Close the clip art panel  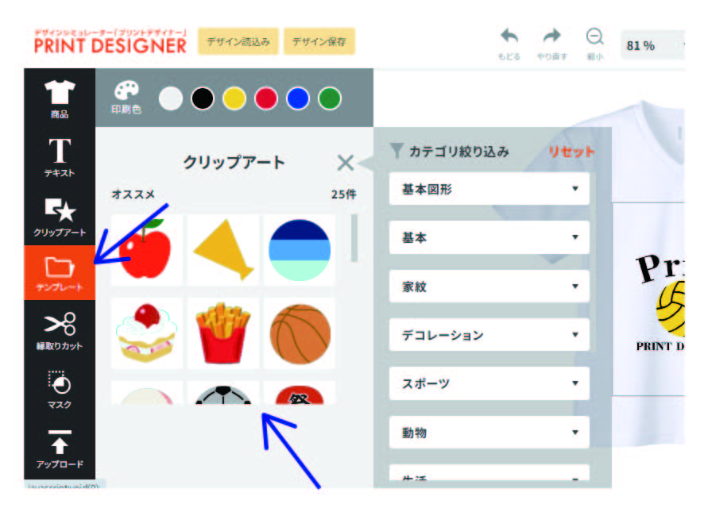(345, 163)
